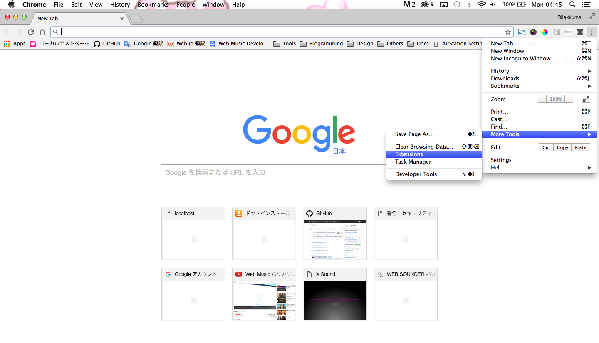599x343 pixels.
Task: Open Settings from Chrome menu
Action: coord(539,160)
